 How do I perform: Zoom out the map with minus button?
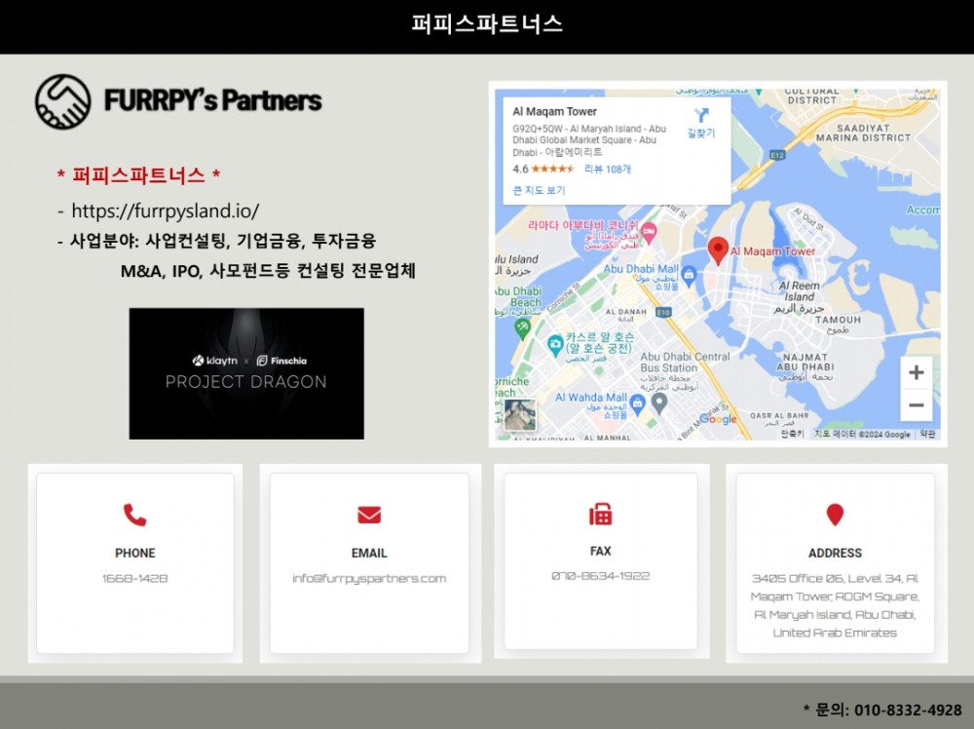coord(917,405)
